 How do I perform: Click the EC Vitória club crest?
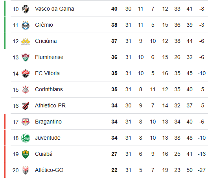26,74
